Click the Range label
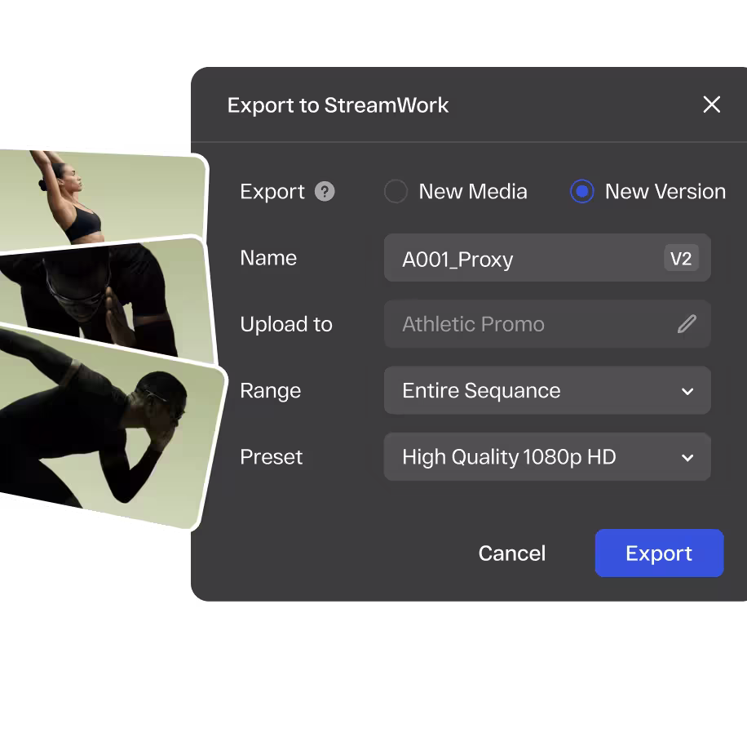The width and height of the screenshot is (747, 751). pyautogui.click(x=271, y=391)
